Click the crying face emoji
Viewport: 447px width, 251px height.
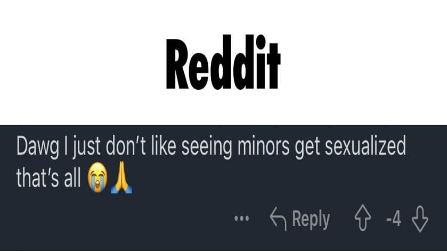click(97, 178)
